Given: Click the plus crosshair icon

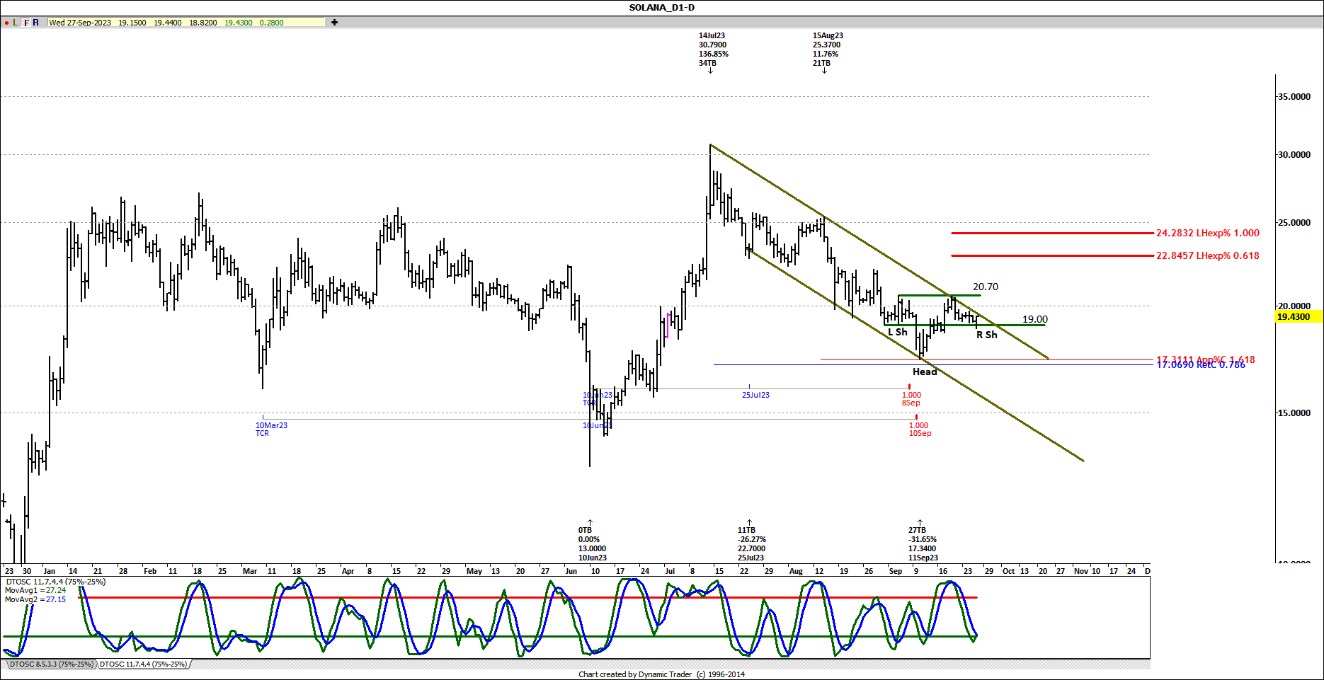Looking at the screenshot, I should coord(334,23).
